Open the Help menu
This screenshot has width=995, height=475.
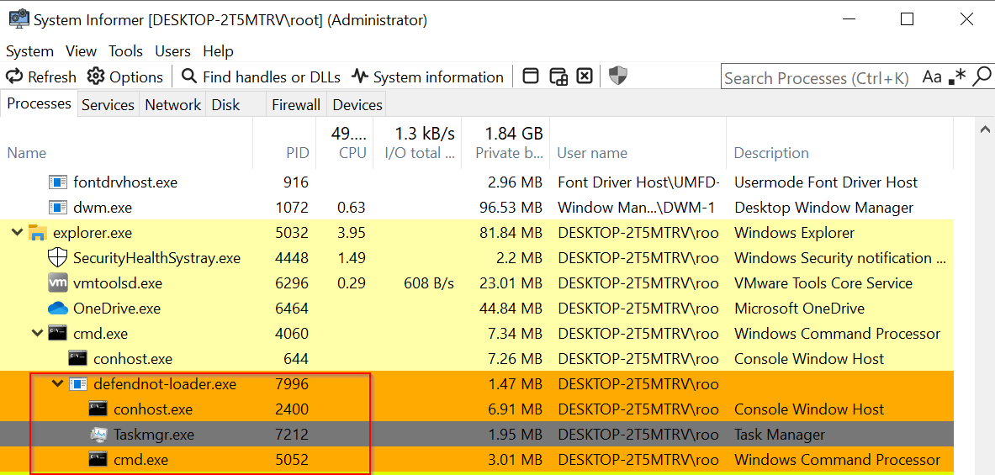(219, 51)
